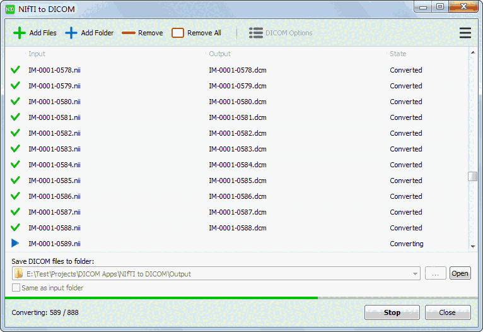Viewport: 483px width, 332px height.
Task: Click the Save DICOM files to folder label
Action: point(53,261)
